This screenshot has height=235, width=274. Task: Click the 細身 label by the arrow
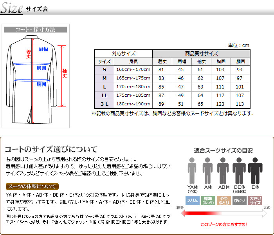pyautogui.click(x=180, y=208)
